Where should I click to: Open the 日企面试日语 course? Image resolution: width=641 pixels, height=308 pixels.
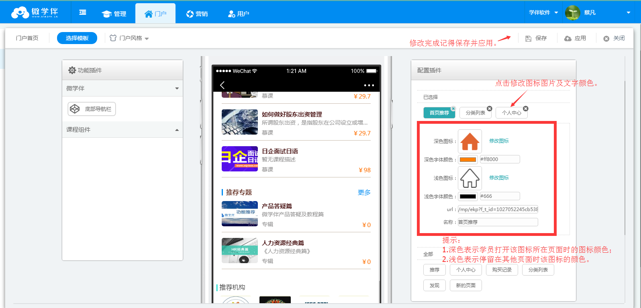click(x=280, y=151)
